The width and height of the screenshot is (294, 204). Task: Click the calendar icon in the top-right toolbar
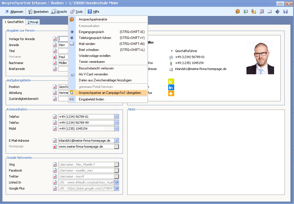point(262,12)
